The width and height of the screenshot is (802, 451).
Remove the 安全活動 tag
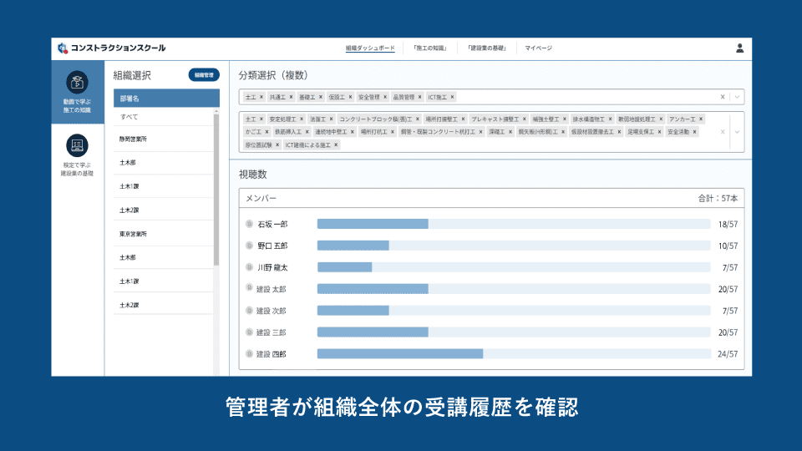pos(694,132)
